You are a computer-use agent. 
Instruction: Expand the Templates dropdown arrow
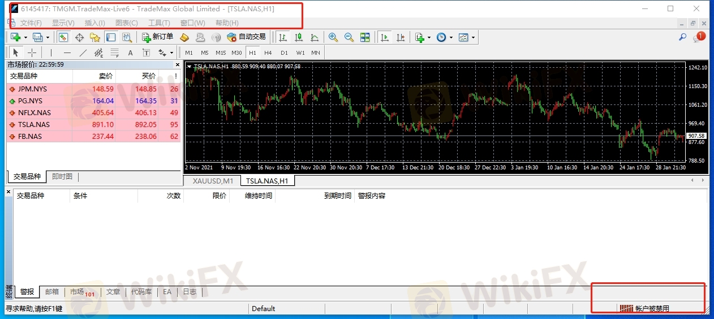click(474, 37)
